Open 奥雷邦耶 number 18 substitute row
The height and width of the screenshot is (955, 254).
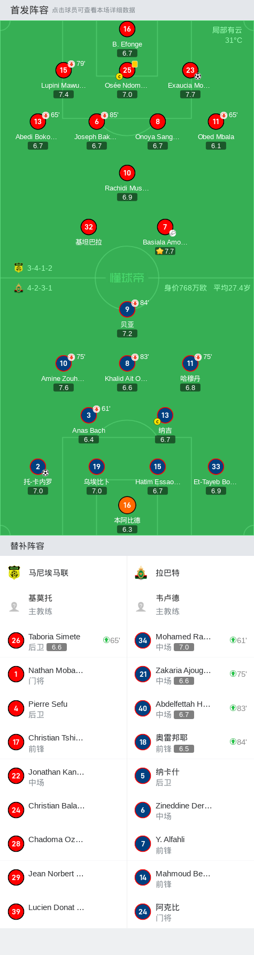click(190, 742)
